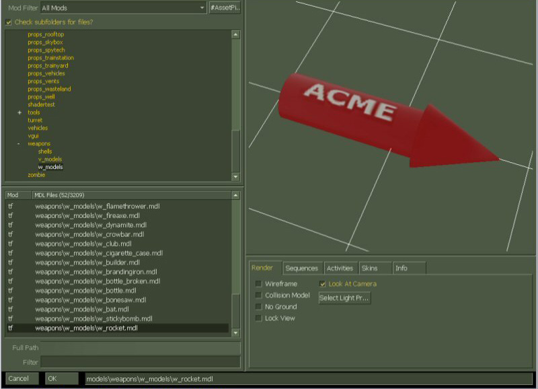This screenshot has height=389, width=538.
Task: Enable the Lock View checkbox
Action: pyautogui.click(x=259, y=318)
